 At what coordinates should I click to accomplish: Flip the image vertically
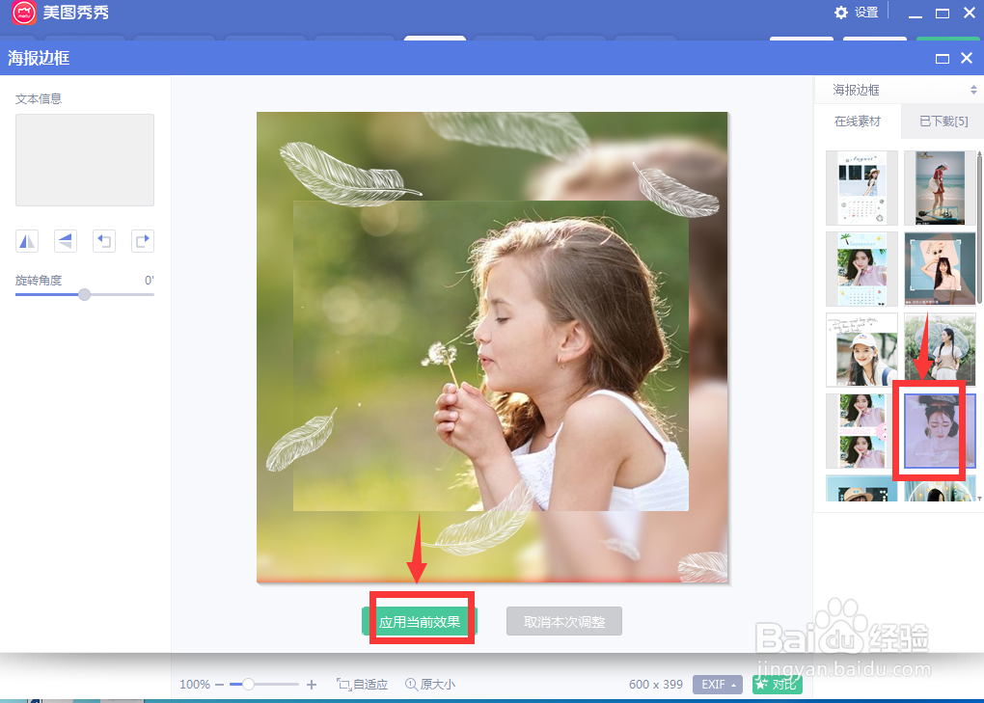(x=66, y=241)
